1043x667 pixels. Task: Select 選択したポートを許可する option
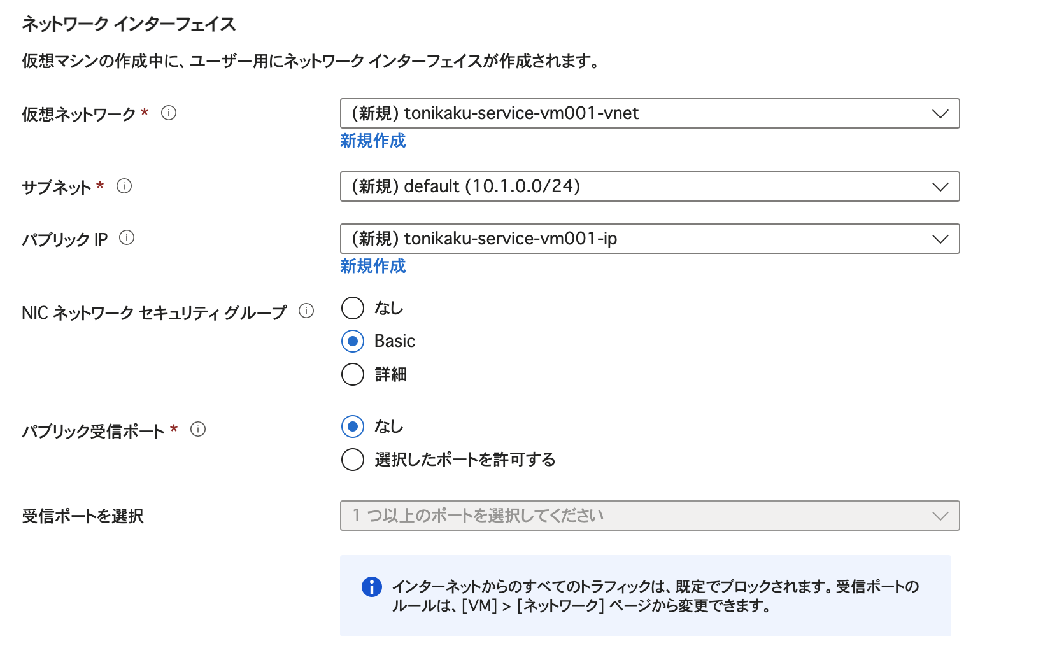(352, 460)
